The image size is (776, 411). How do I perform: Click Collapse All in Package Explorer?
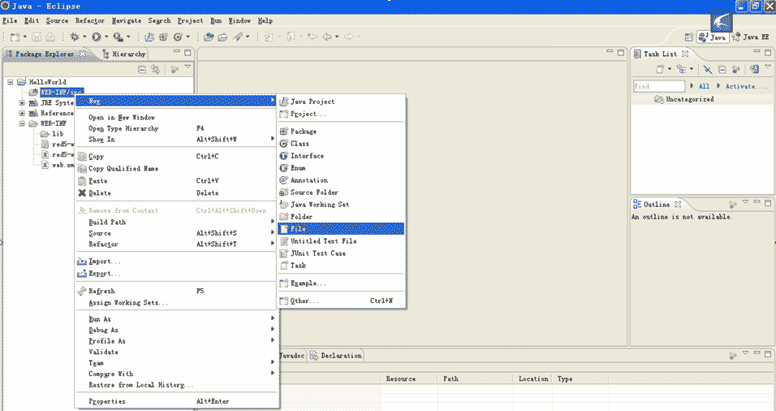pos(142,70)
